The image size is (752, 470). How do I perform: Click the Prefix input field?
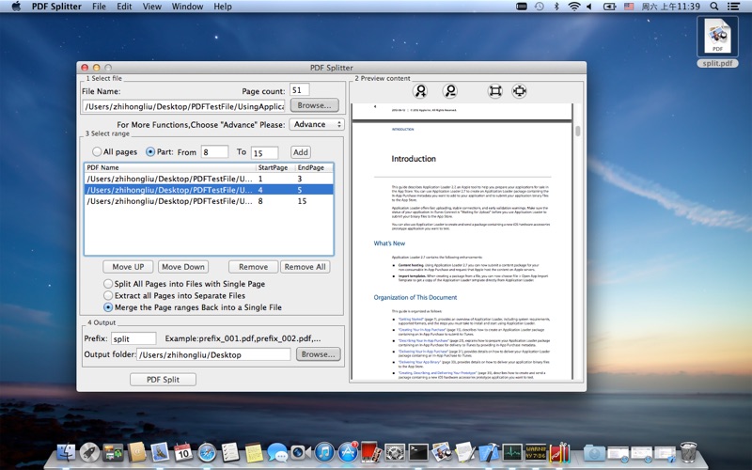point(133,338)
